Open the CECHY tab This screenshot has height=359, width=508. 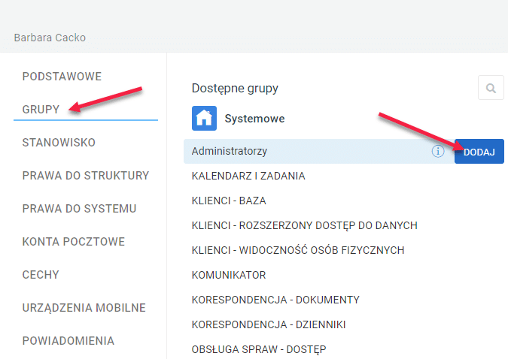[x=41, y=275]
